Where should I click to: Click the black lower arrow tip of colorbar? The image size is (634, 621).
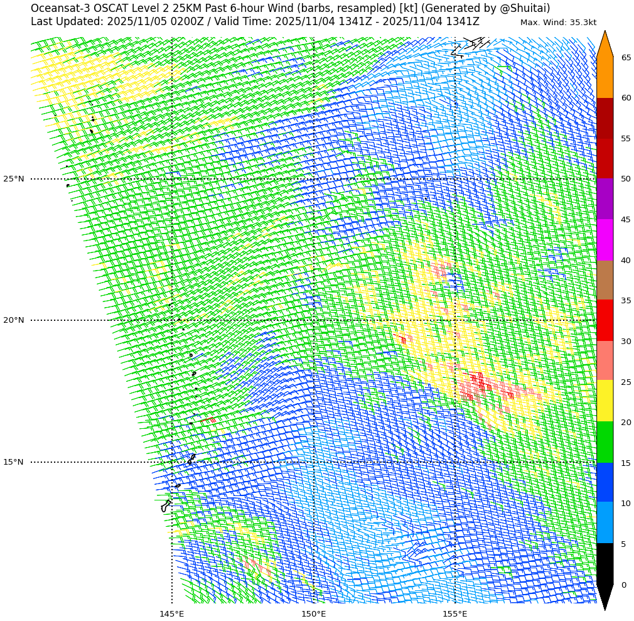pos(604,597)
